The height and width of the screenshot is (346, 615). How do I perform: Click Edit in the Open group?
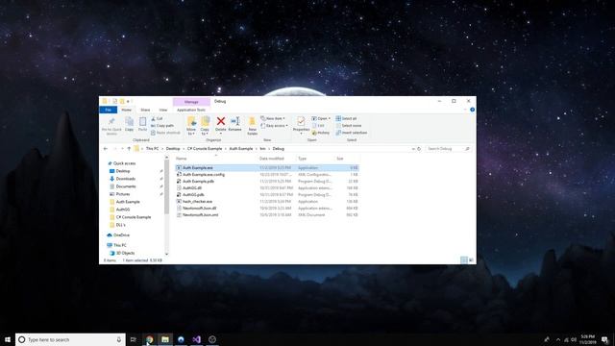318,126
